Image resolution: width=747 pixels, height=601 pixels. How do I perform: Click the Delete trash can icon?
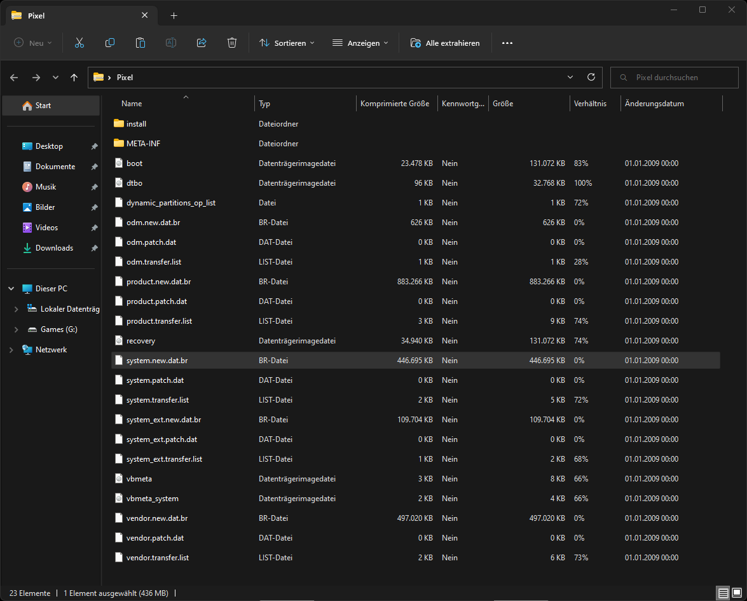coord(232,43)
